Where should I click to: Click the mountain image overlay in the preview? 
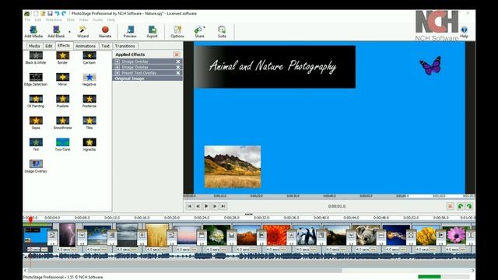tap(233, 166)
